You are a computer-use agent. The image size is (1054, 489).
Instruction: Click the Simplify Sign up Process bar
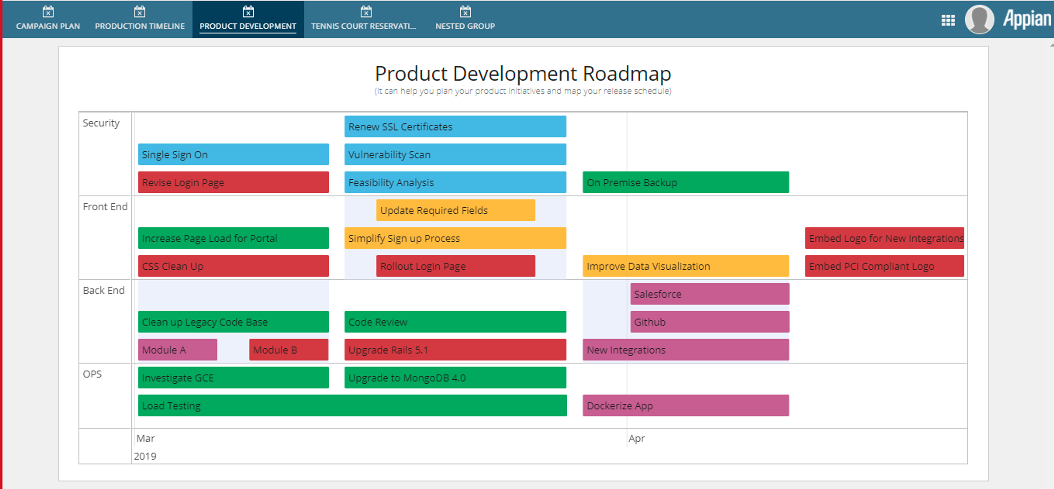(455, 238)
